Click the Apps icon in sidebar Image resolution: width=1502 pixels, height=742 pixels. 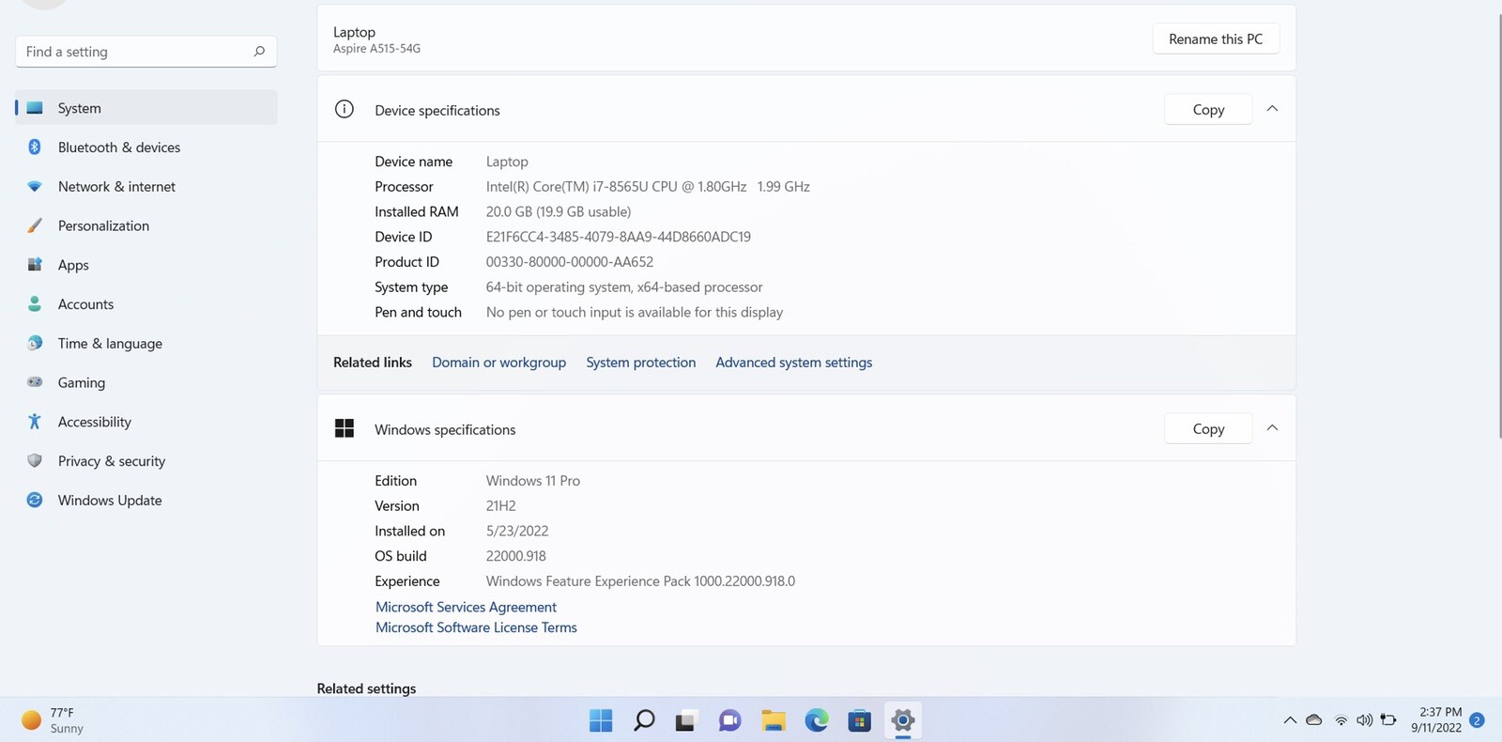click(x=35, y=265)
